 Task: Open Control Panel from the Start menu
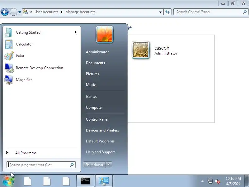point(97,119)
